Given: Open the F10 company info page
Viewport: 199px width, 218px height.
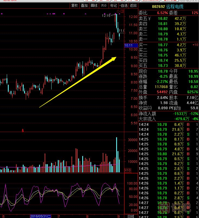Looking at the screenshot, I should click(104, 5).
